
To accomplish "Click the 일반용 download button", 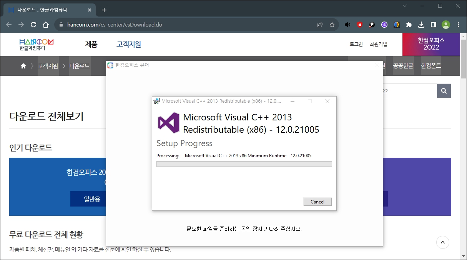I will pos(92,199).
